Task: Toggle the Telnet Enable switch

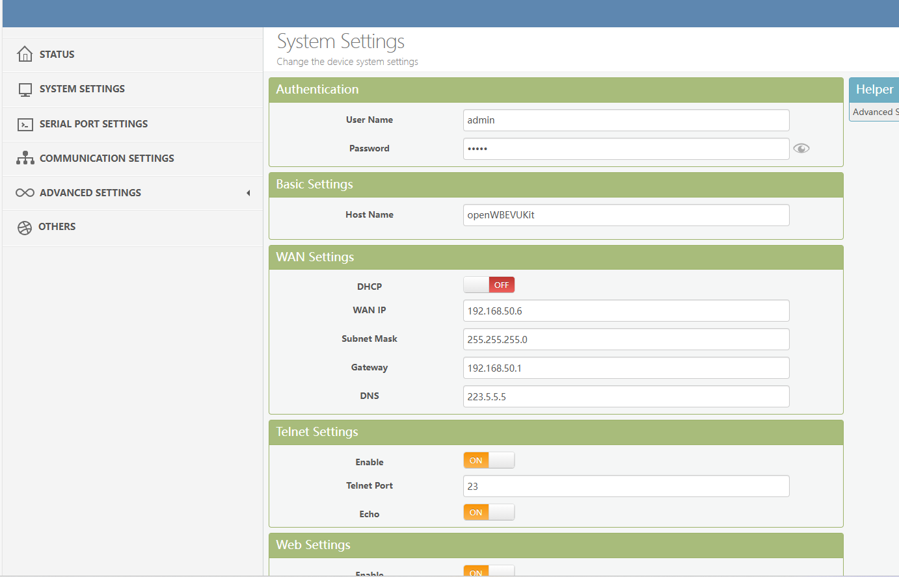Action: tap(489, 460)
